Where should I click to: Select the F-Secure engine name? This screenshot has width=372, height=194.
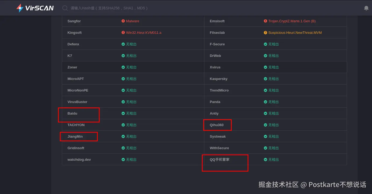[217, 44]
